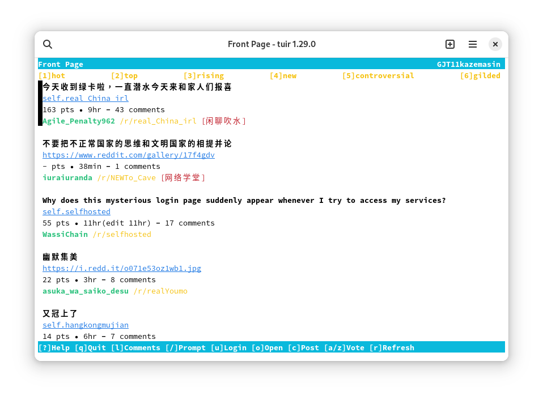
Task: Open the hamburger menu
Action: 473,44
